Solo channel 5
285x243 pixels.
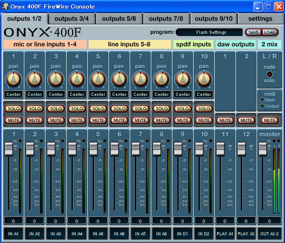(x=98, y=109)
